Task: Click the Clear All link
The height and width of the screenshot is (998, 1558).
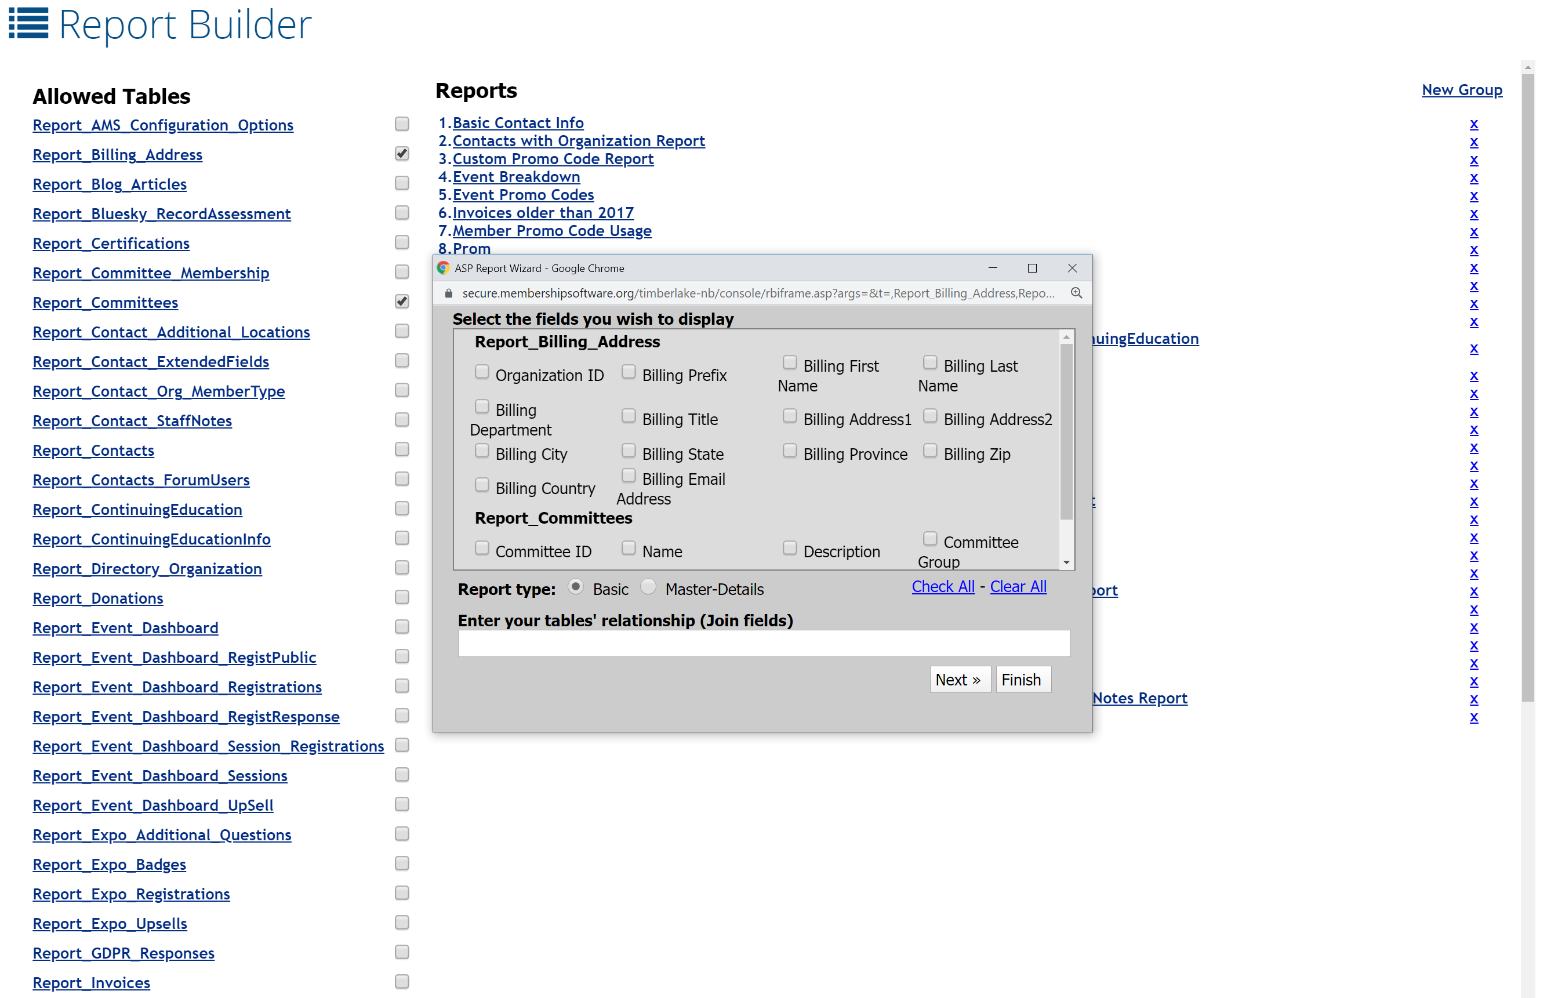Action: [x=1018, y=586]
